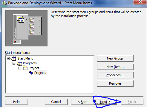Click the wizard icon in title bar
The width and height of the screenshot is (147, 108).
pos(4,3)
